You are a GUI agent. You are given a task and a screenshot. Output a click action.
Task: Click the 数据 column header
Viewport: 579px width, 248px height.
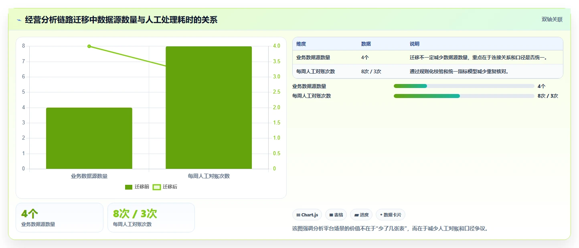click(x=366, y=44)
